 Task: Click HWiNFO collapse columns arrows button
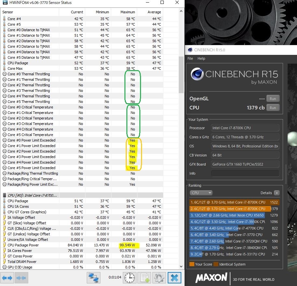(21, 278)
